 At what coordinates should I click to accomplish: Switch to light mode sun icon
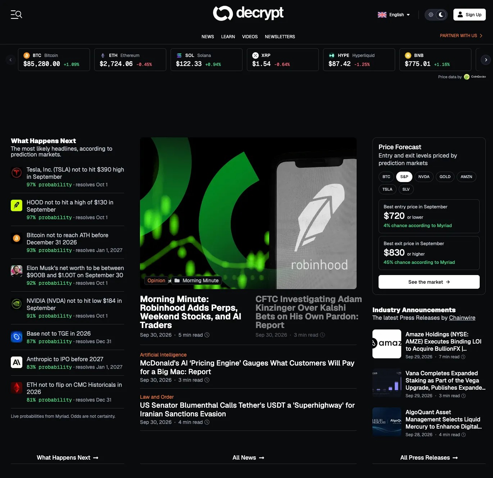pyautogui.click(x=431, y=15)
